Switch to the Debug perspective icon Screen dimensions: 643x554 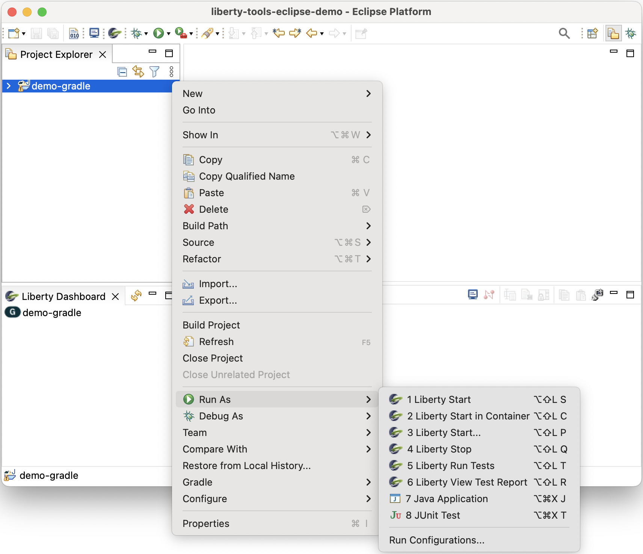[x=631, y=33]
